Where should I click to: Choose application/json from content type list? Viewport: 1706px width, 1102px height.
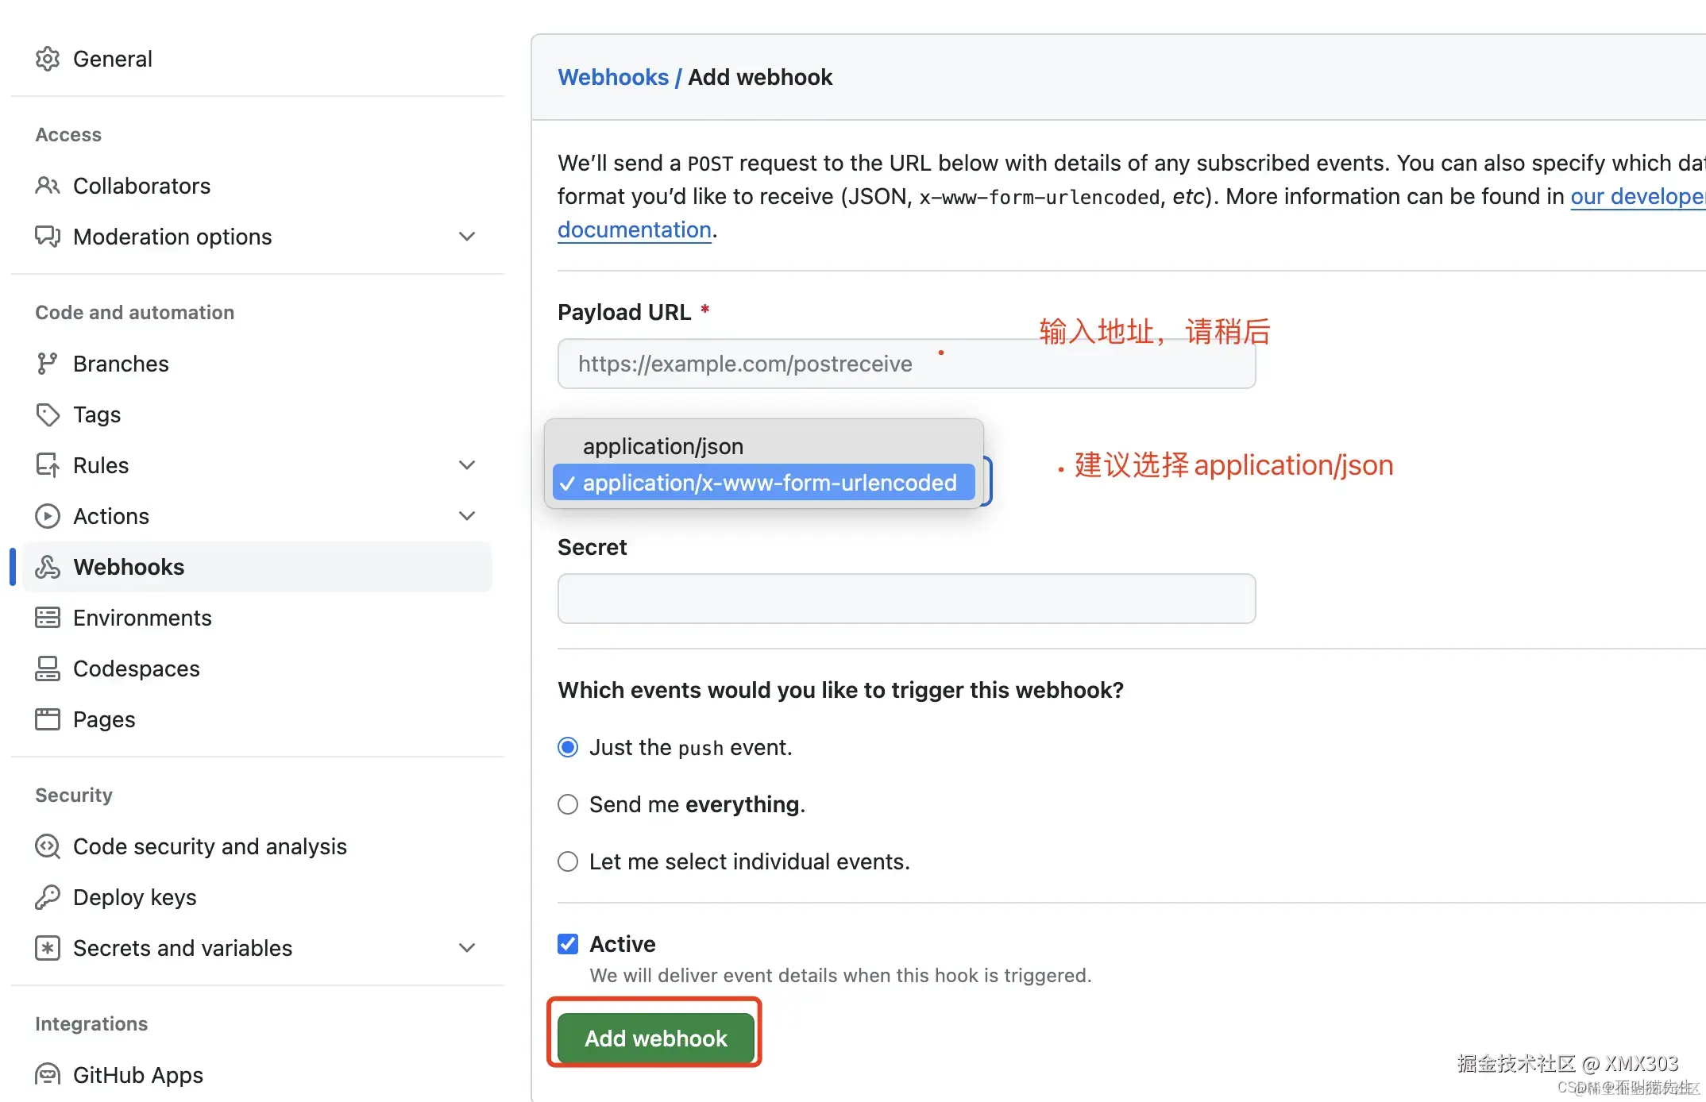click(x=663, y=446)
